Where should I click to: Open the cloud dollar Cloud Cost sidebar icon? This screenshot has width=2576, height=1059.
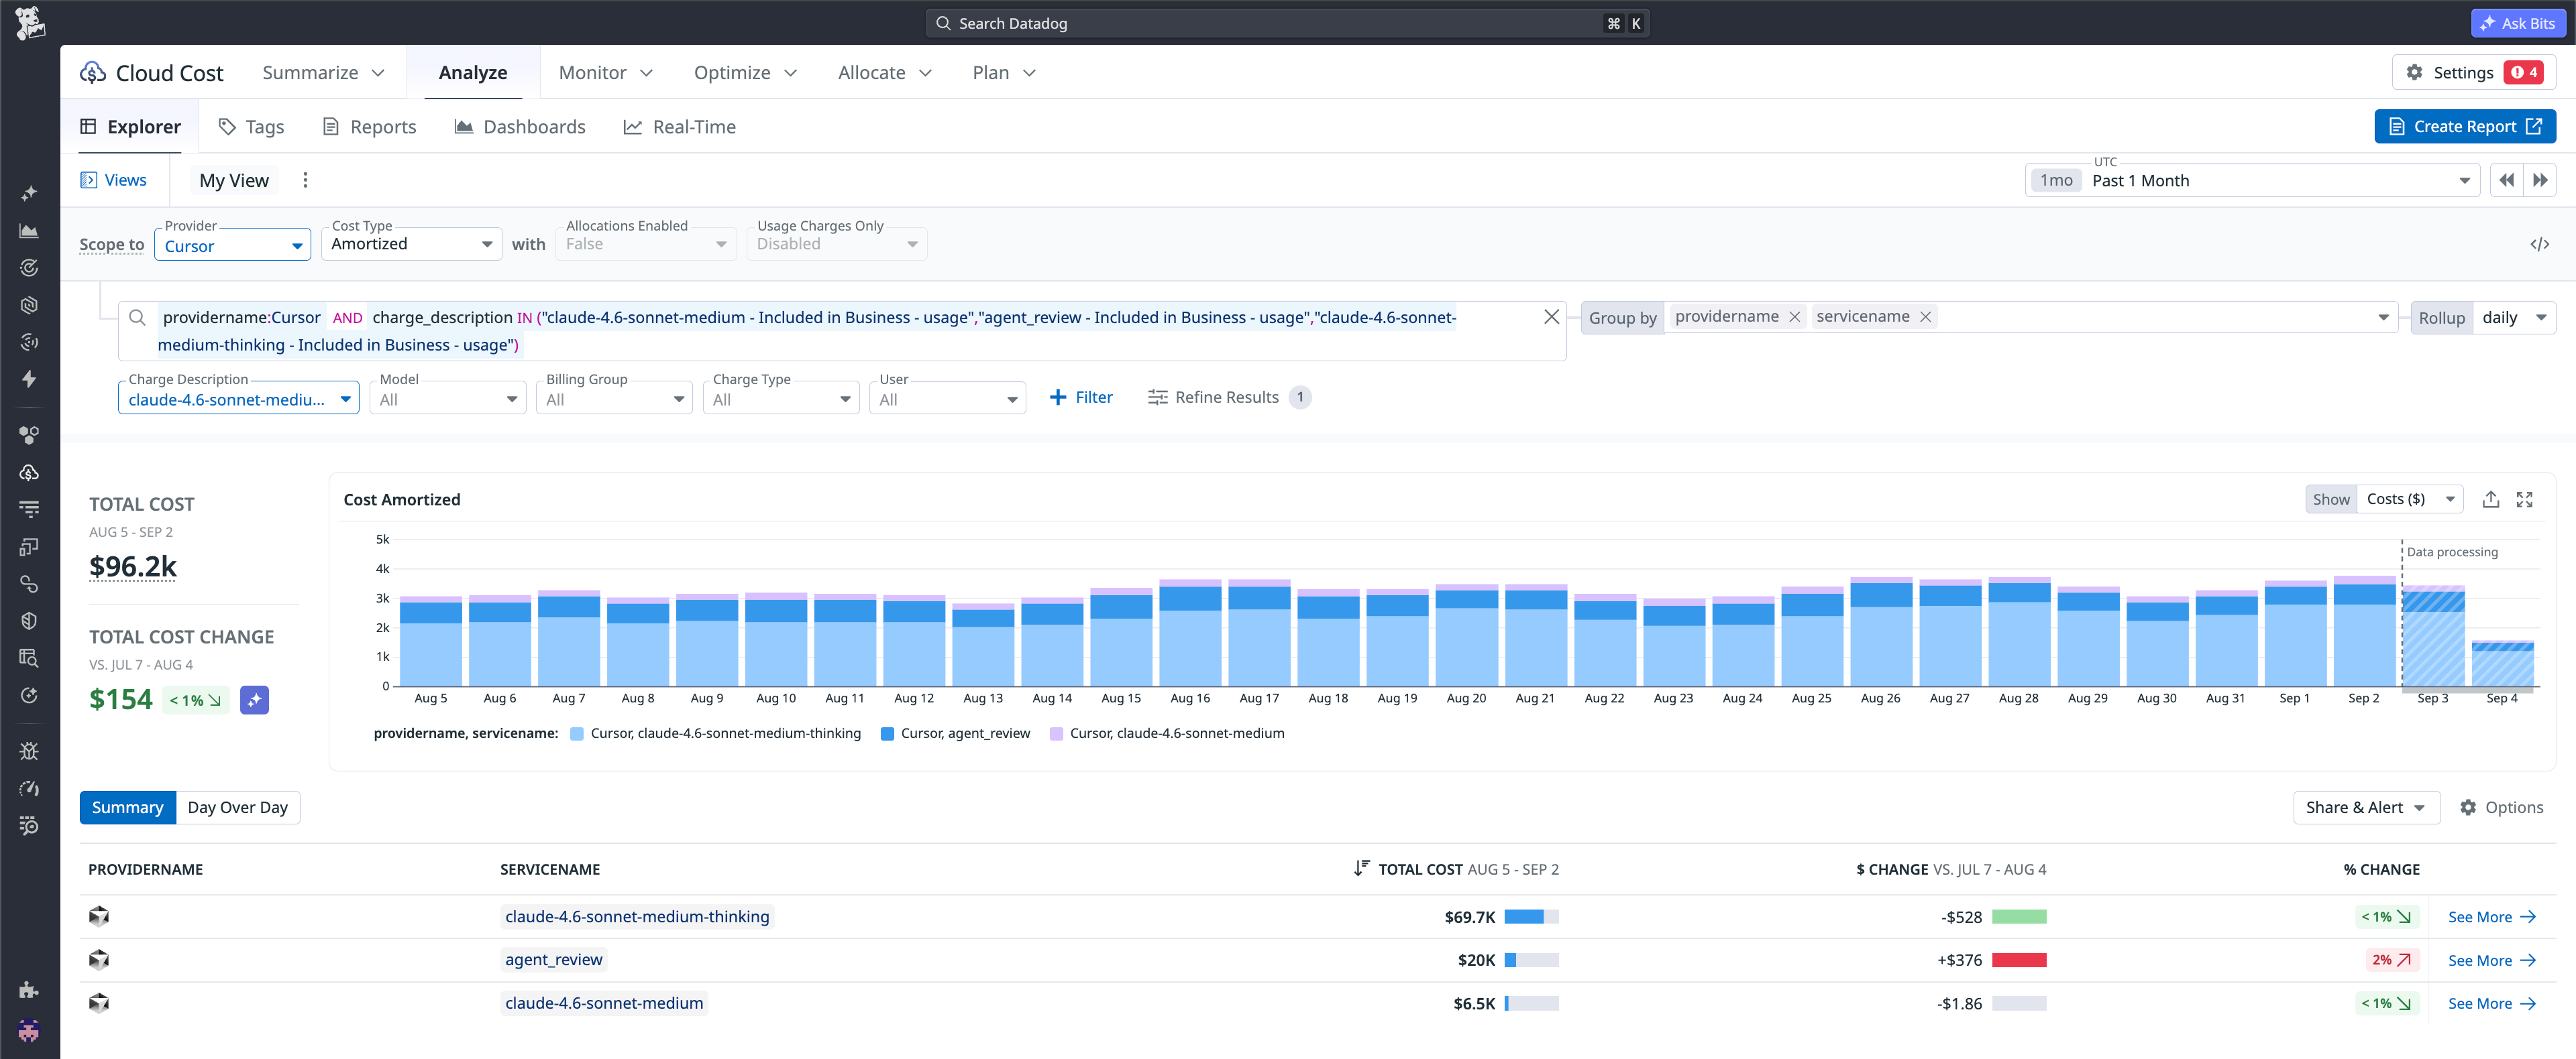[29, 473]
